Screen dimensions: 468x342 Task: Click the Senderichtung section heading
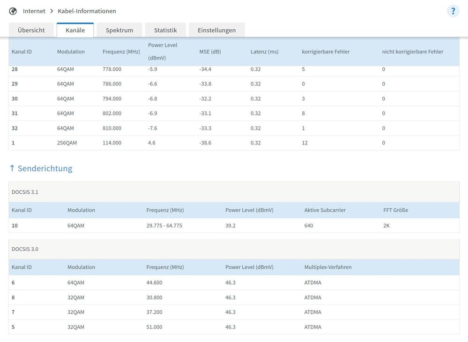pos(45,168)
